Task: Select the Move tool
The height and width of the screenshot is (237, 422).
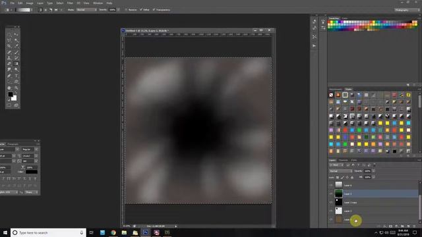Action: click(16, 35)
